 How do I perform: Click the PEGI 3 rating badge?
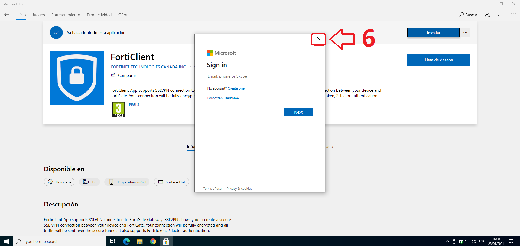tap(119, 110)
